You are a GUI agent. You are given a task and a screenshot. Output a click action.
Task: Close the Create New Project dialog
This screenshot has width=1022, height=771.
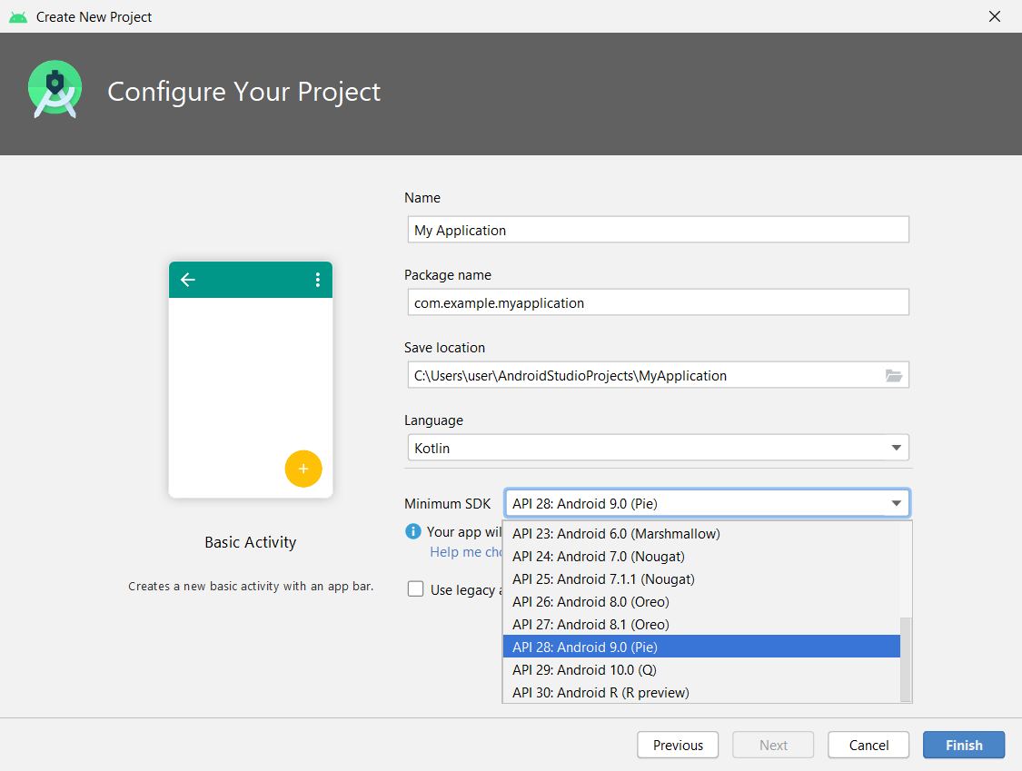point(994,16)
